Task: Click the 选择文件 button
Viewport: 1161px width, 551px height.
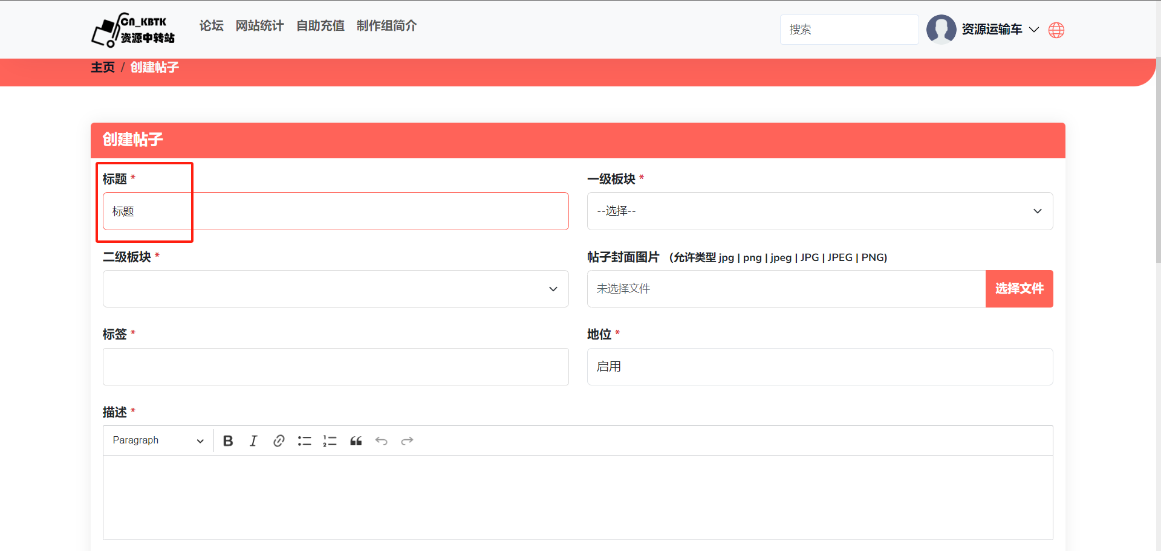Action: (x=1019, y=289)
